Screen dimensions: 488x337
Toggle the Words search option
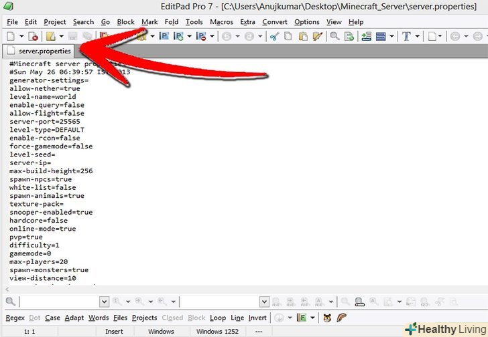99,318
